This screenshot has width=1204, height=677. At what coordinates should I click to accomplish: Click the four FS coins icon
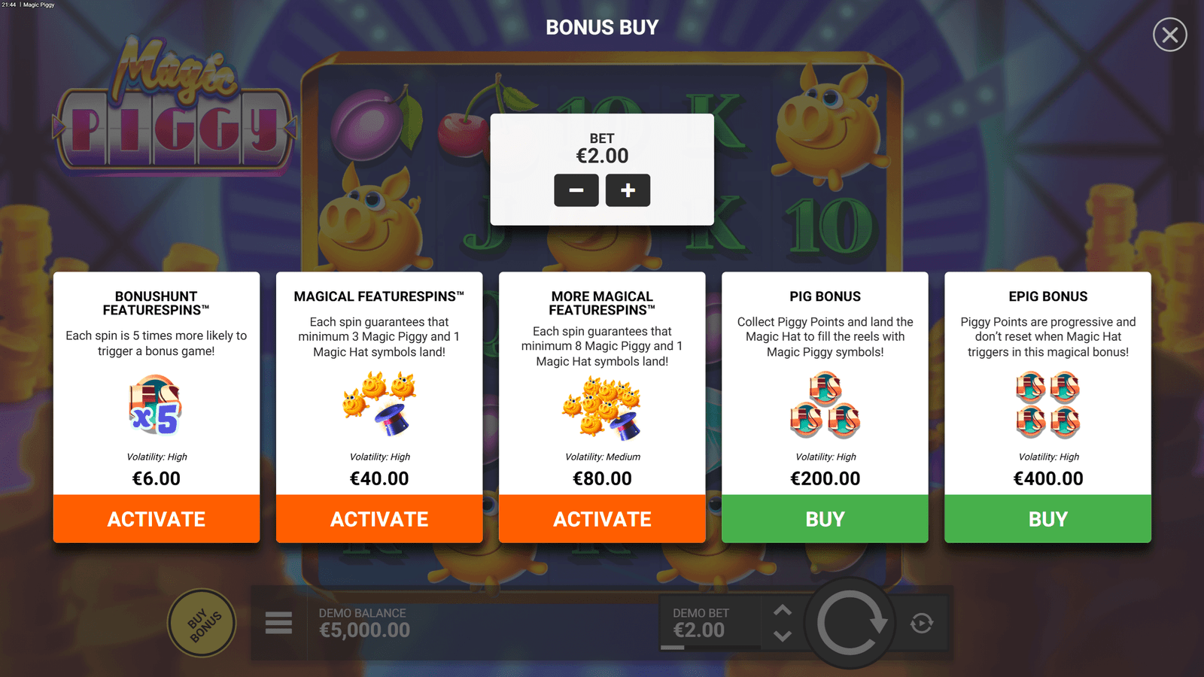tap(1047, 405)
